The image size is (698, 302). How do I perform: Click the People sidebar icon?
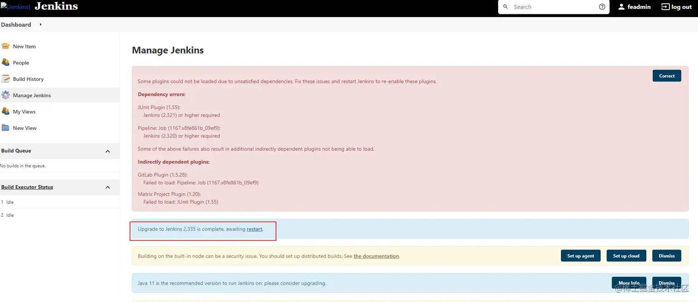pos(6,62)
